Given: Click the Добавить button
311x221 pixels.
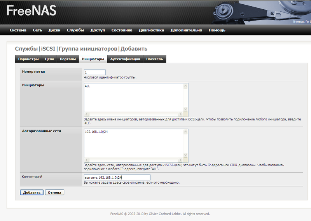Looking at the screenshot, I should coord(32,193).
